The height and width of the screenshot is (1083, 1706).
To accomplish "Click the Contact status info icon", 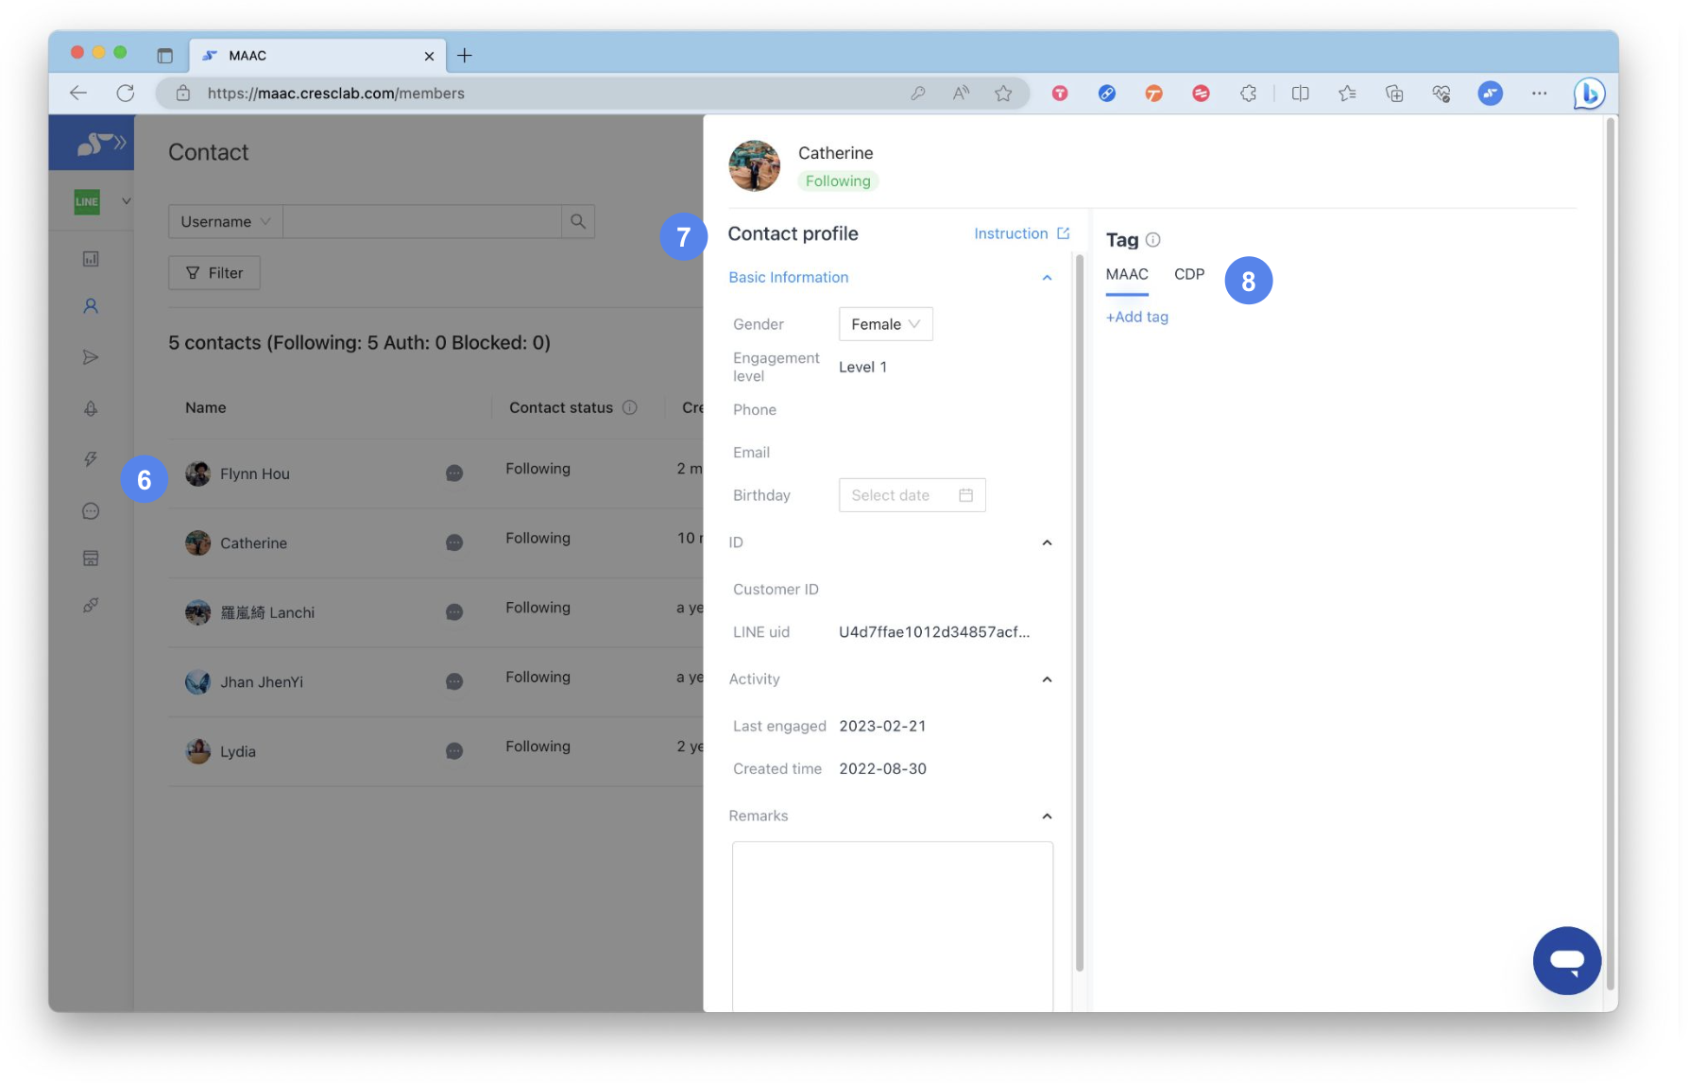I will click(x=630, y=407).
